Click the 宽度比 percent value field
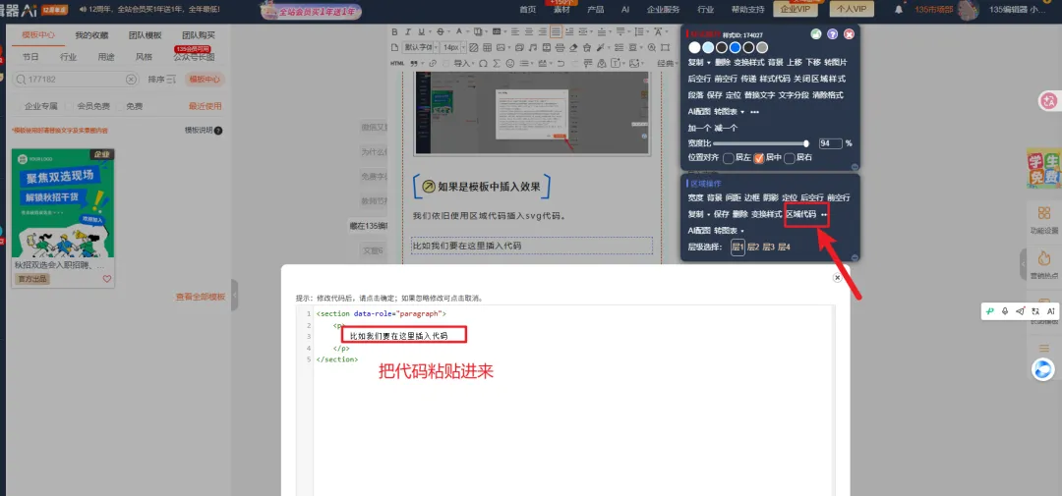The image size is (1062, 496). point(830,143)
